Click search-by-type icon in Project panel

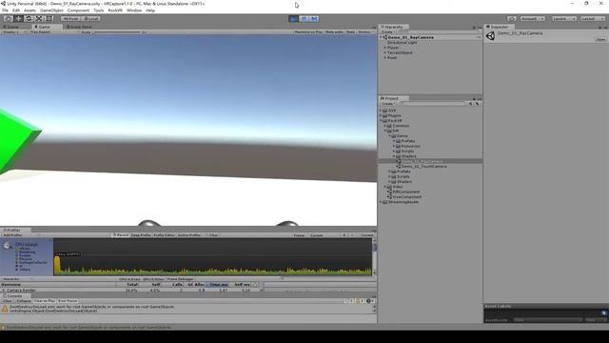[x=470, y=104]
